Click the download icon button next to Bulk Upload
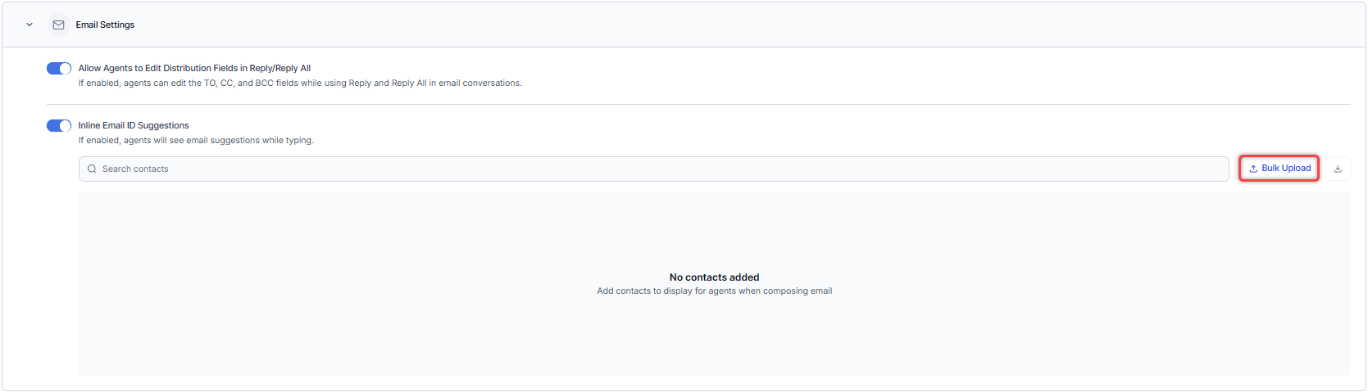 [x=1338, y=169]
